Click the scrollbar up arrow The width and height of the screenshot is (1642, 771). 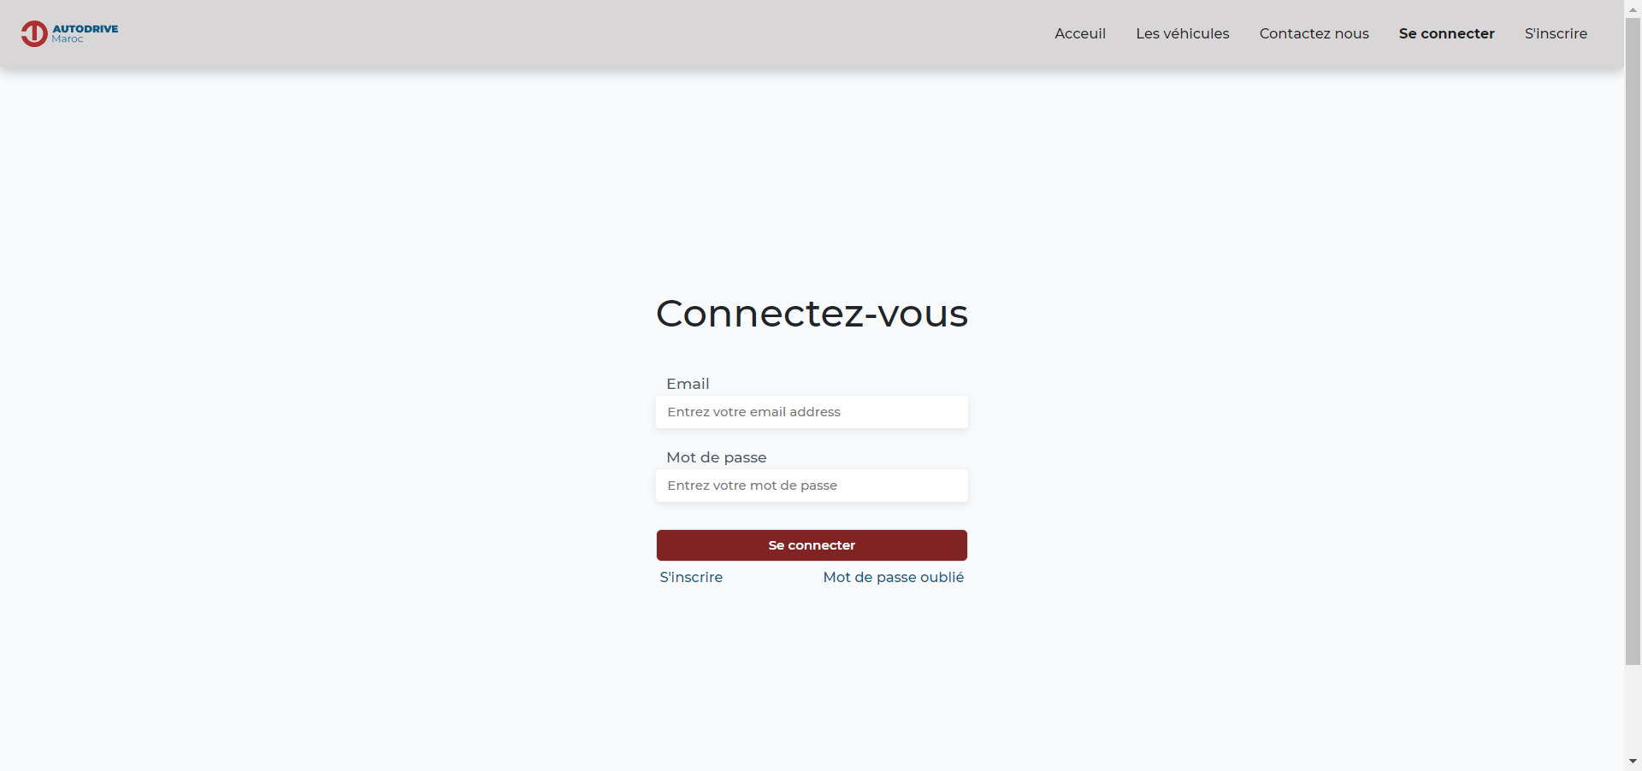point(1633,9)
